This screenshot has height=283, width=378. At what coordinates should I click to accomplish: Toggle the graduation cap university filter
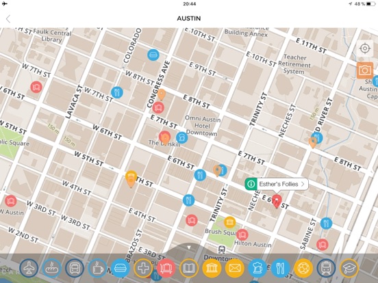coord(349,268)
